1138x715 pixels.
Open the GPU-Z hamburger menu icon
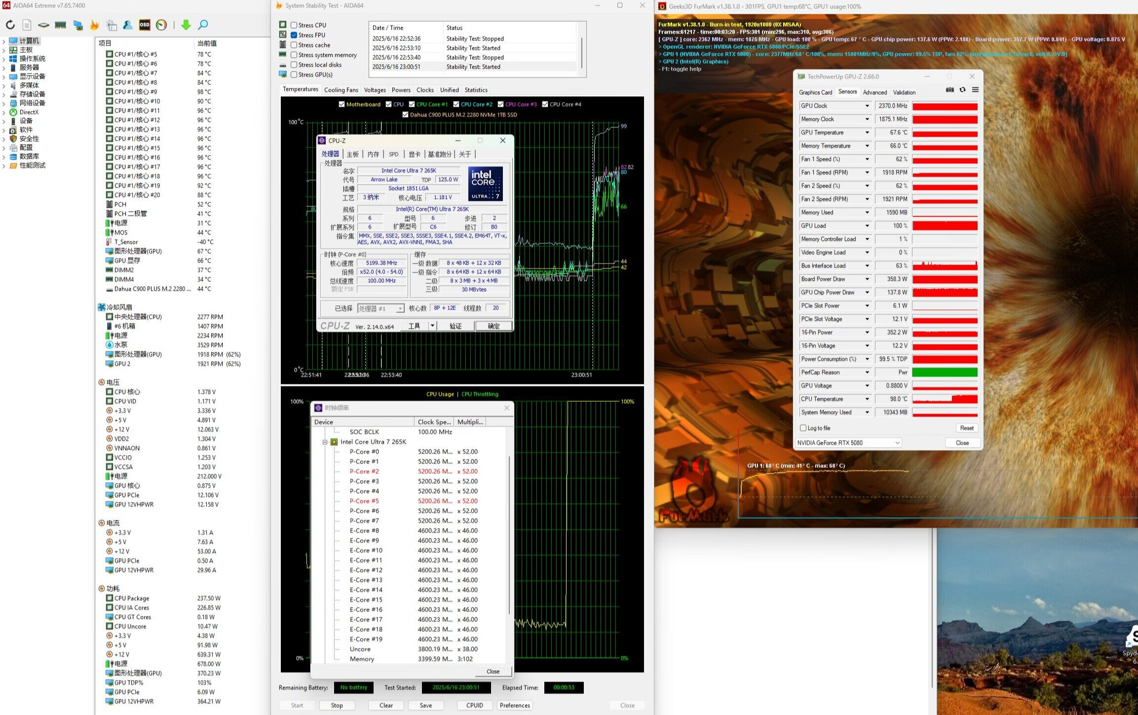click(x=975, y=90)
